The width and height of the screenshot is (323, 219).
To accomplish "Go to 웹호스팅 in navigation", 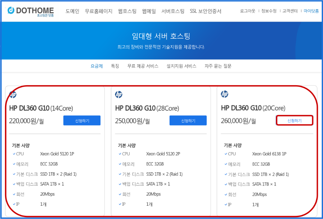I will tap(127, 11).
